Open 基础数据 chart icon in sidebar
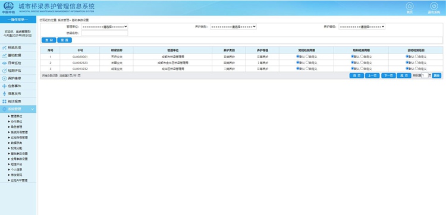This screenshot has height=215, width=446. (x=4, y=55)
